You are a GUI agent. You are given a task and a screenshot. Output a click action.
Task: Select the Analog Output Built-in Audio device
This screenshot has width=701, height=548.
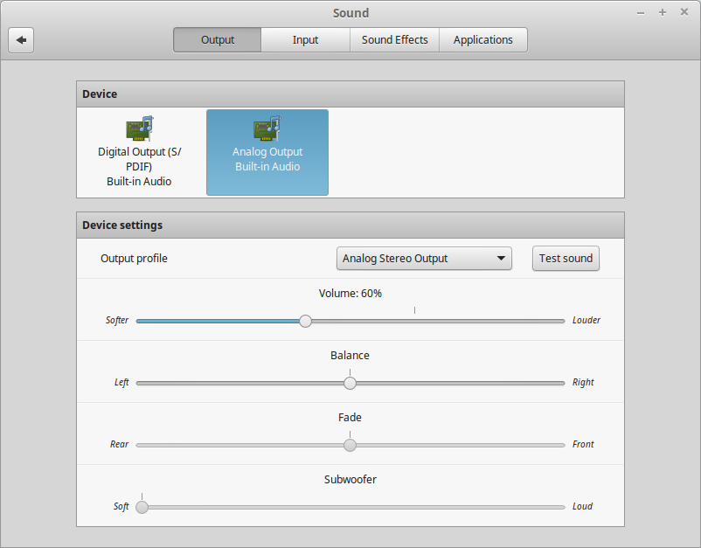pyautogui.click(x=267, y=152)
